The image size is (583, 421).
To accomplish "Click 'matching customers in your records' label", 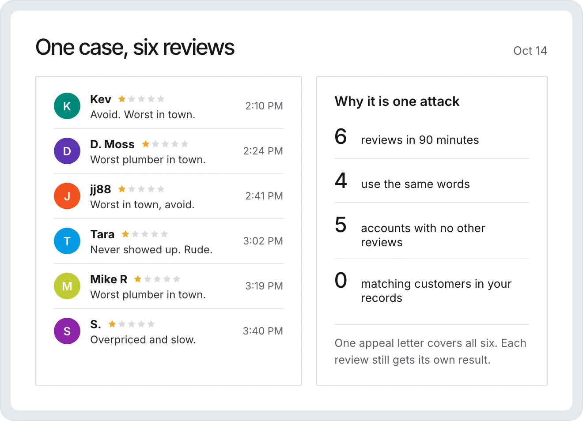I will tap(436, 291).
